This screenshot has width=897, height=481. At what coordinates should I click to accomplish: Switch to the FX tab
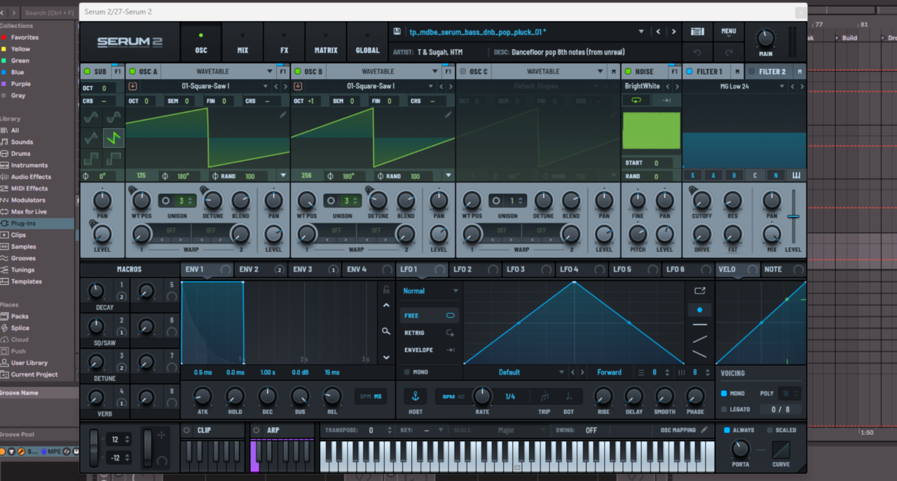pos(284,43)
